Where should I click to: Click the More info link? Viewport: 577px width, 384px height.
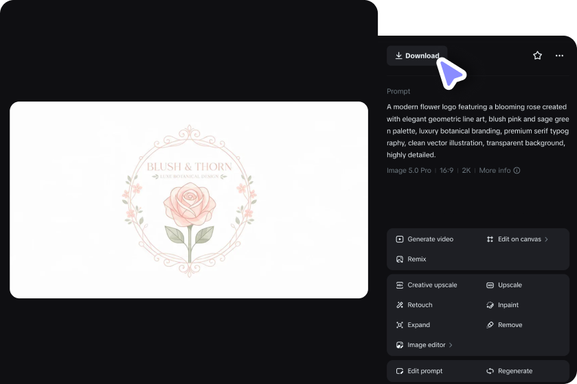(495, 171)
